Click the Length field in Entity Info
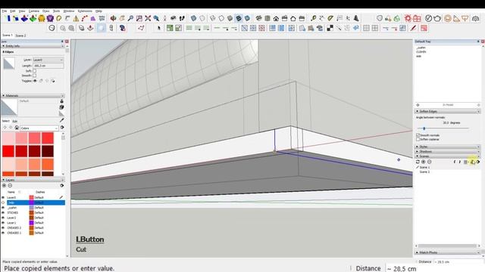 [x=48, y=66]
